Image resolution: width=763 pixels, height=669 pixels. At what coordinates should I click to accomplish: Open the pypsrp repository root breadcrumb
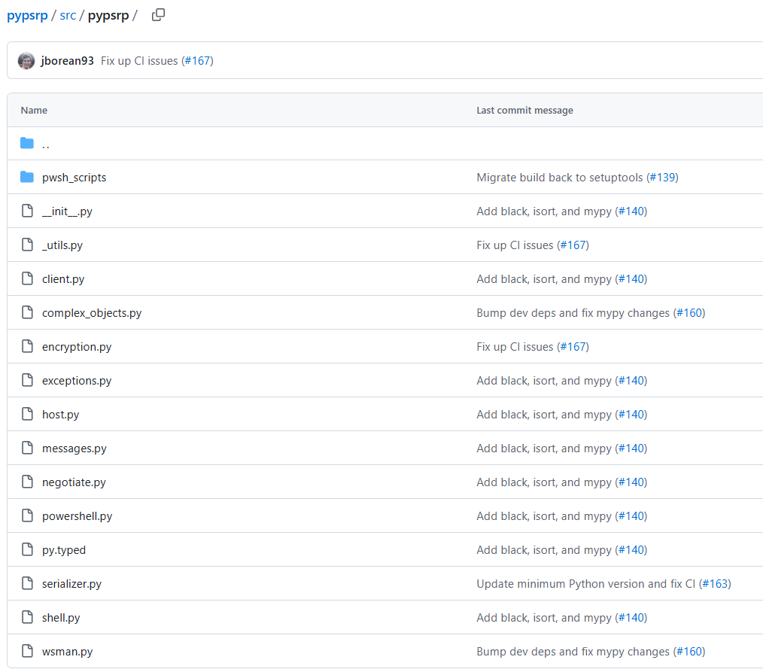tap(27, 16)
